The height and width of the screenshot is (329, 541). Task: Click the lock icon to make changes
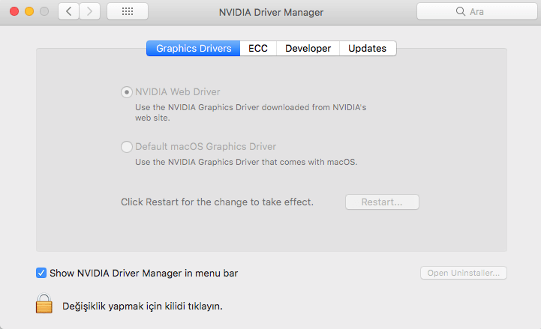pyautogui.click(x=44, y=304)
